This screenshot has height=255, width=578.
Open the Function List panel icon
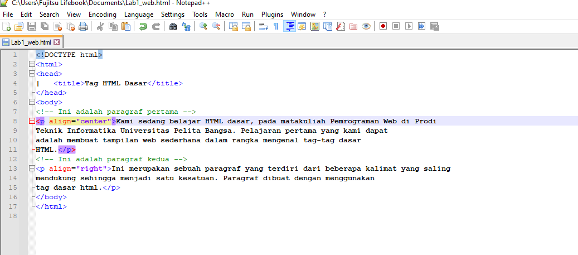coord(341,26)
